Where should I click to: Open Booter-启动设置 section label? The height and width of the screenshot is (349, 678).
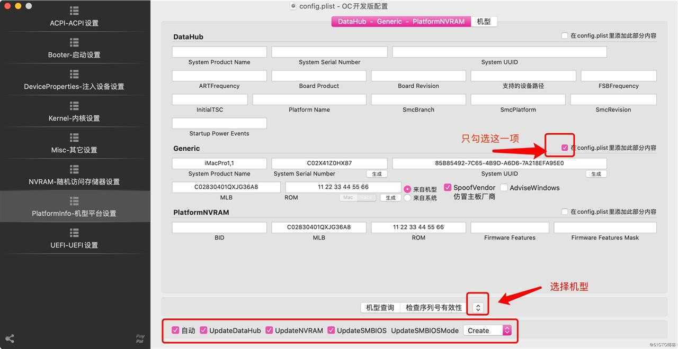[74, 54]
